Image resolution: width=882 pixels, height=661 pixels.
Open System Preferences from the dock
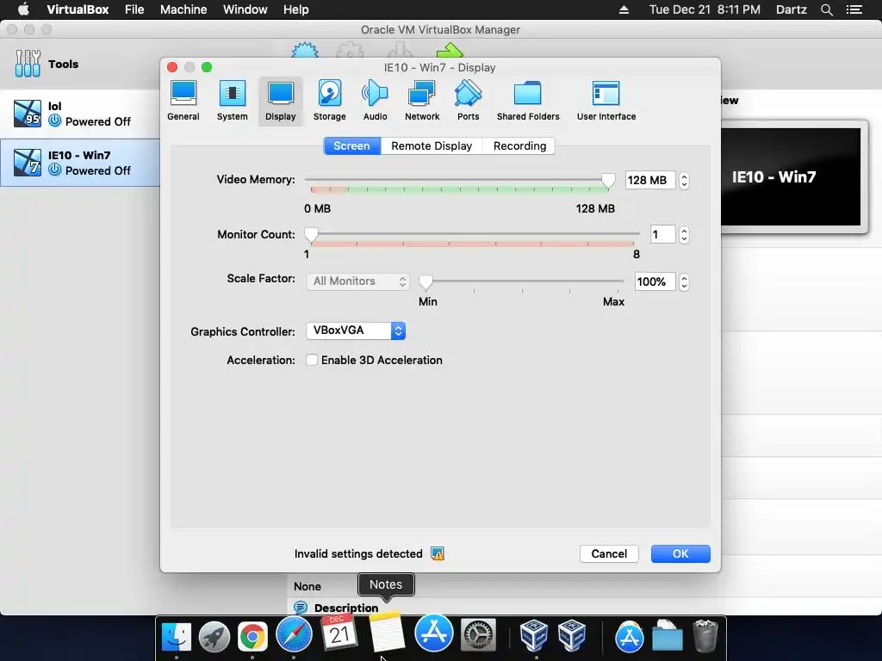coord(478,635)
